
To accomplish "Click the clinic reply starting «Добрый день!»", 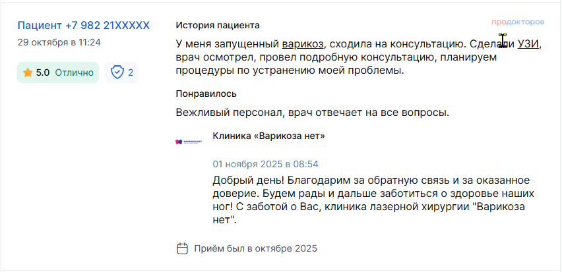I will 372,200.
